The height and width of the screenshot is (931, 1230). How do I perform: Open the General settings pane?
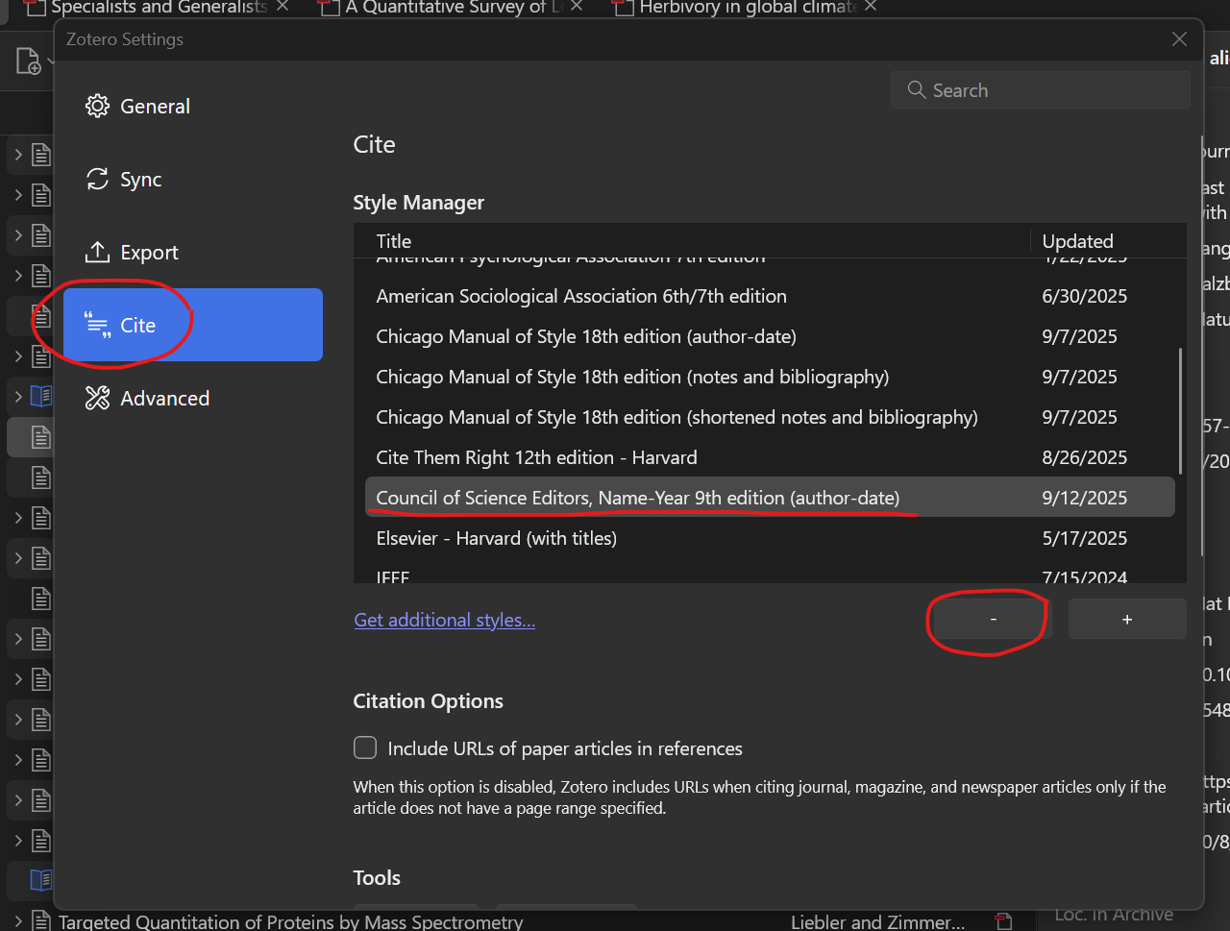(192, 106)
